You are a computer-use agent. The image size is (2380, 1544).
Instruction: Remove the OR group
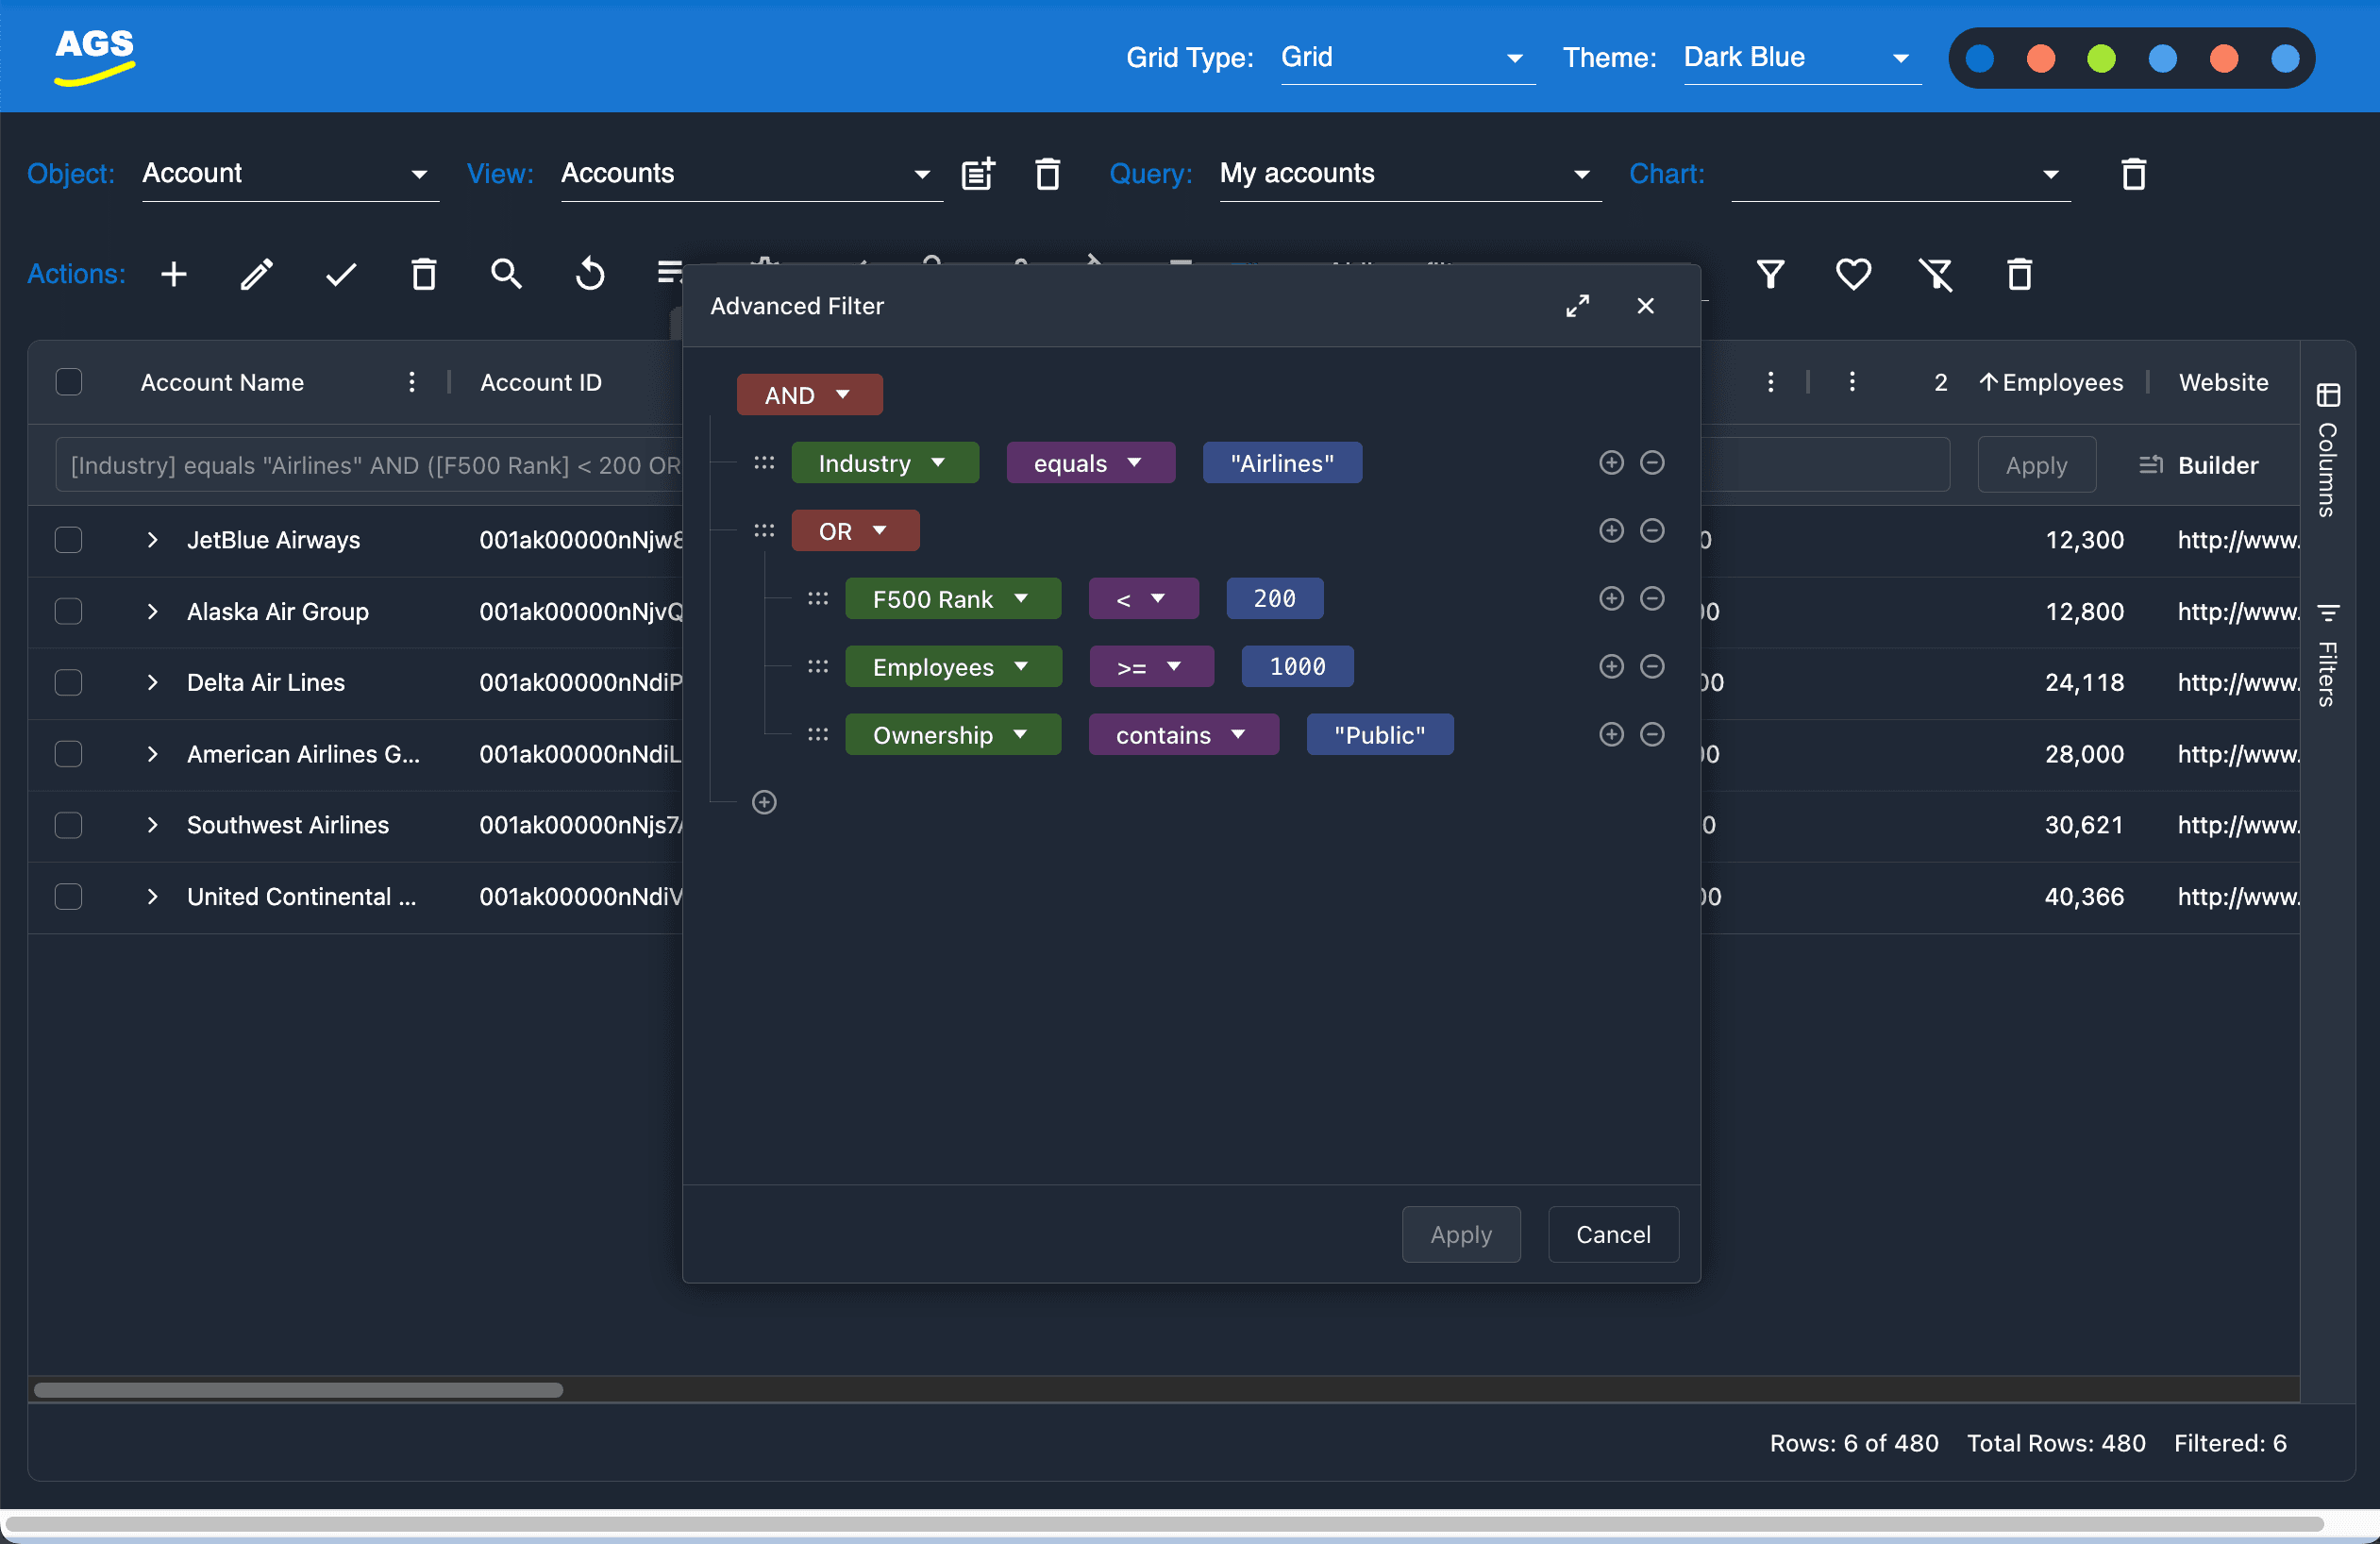[1652, 531]
